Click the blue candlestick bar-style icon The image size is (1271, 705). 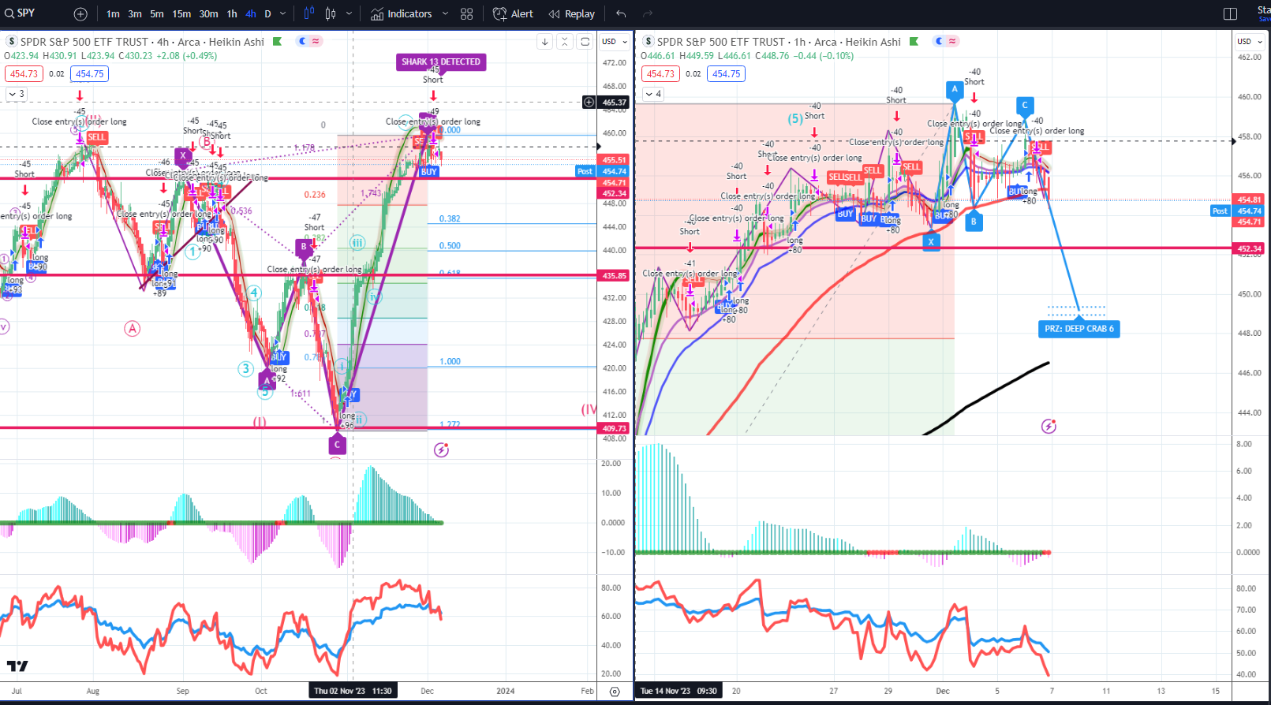click(308, 13)
